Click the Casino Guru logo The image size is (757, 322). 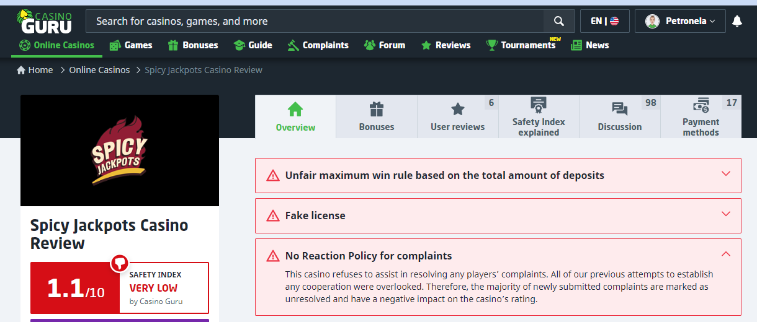point(45,21)
